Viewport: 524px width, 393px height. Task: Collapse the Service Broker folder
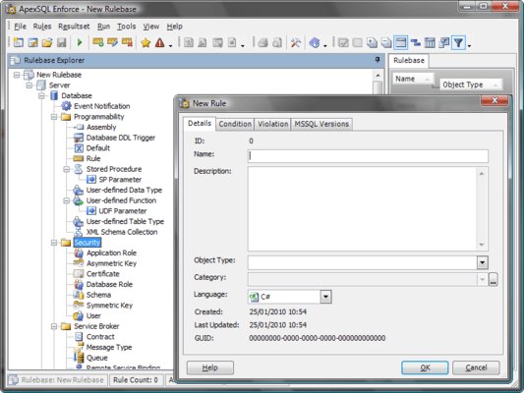[54, 326]
